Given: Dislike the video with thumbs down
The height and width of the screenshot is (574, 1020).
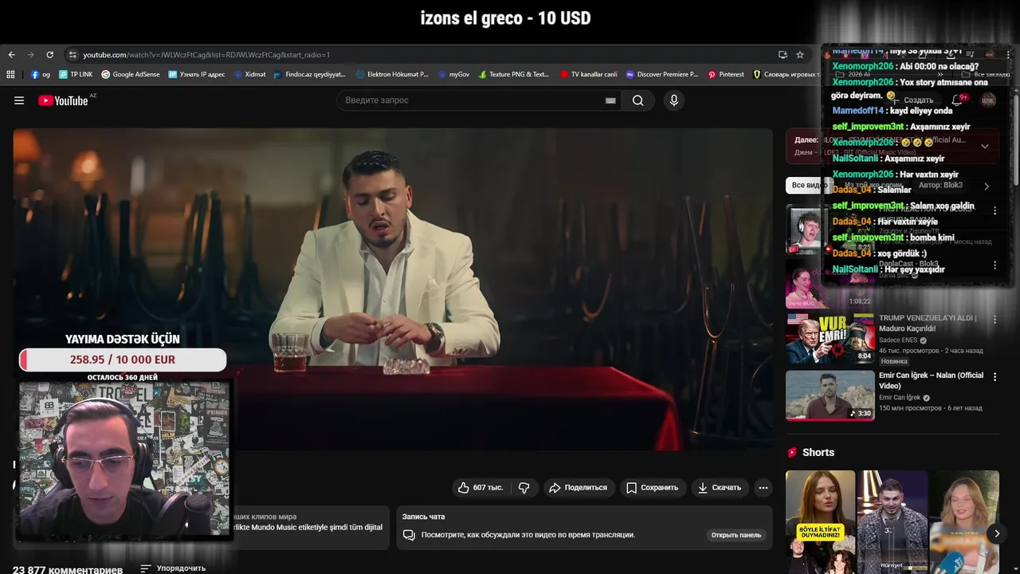Looking at the screenshot, I should coord(524,487).
